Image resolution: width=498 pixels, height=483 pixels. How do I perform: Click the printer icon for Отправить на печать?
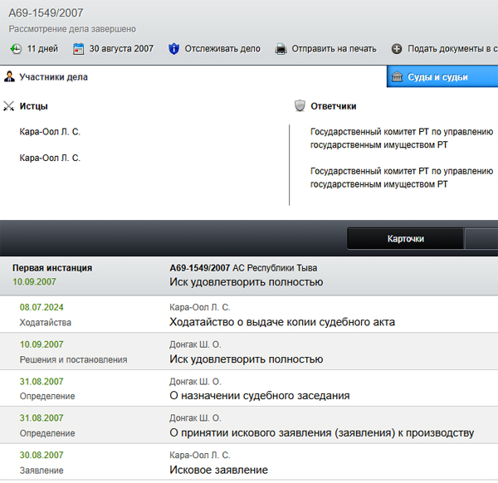coord(281,49)
